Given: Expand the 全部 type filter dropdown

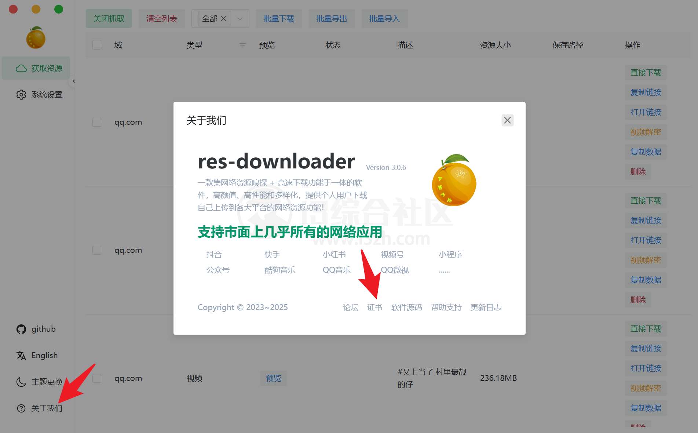Looking at the screenshot, I should pos(240,18).
